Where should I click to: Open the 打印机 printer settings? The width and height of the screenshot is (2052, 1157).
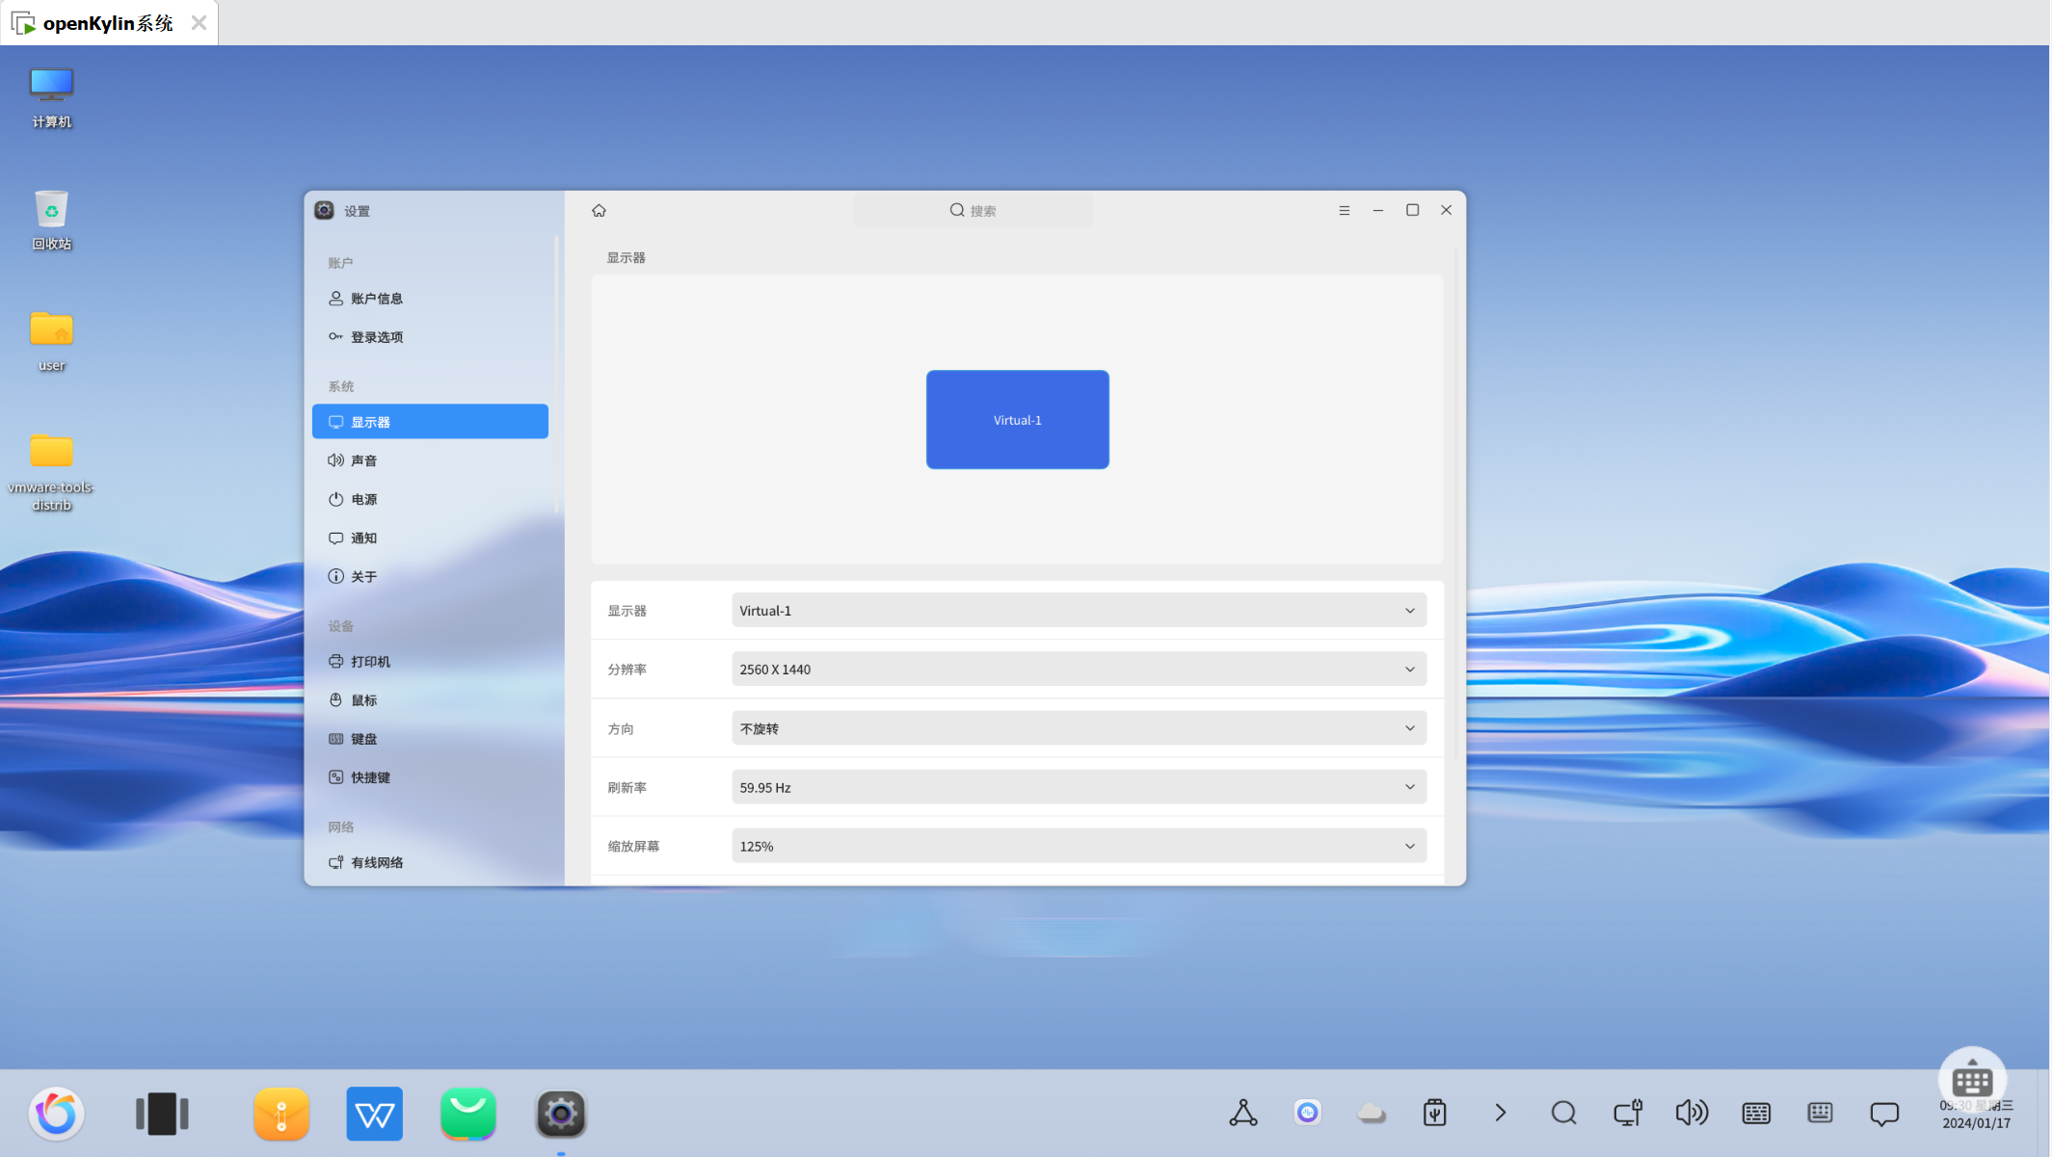[430, 662]
